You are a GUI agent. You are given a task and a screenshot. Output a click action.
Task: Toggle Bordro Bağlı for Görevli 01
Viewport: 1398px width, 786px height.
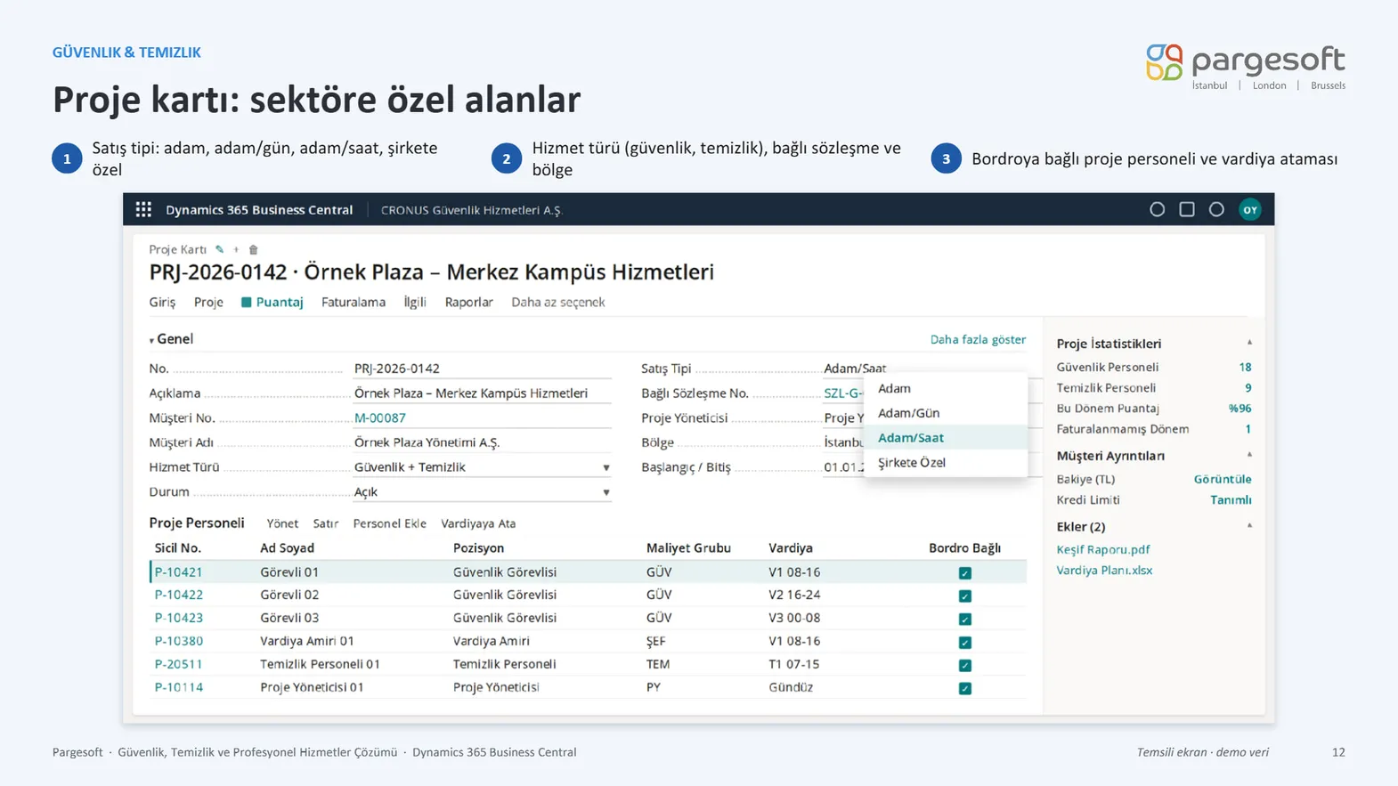pyautogui.click(x=964, y=572)
